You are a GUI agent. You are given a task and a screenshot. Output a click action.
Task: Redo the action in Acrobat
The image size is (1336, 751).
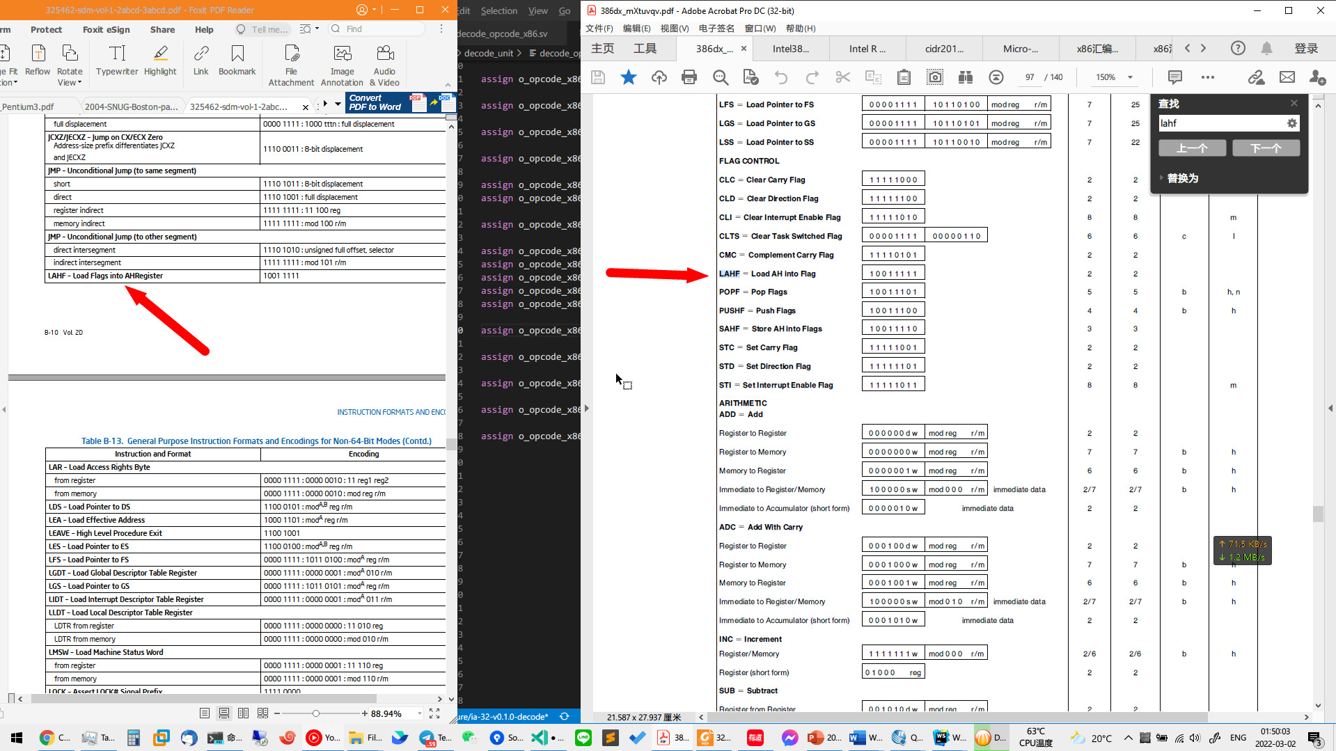812,77
